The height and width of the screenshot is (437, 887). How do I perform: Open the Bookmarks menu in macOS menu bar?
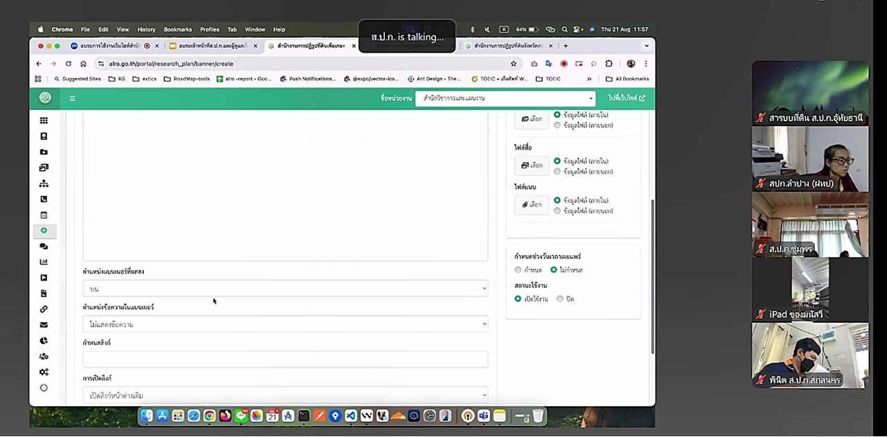[177, 30]
